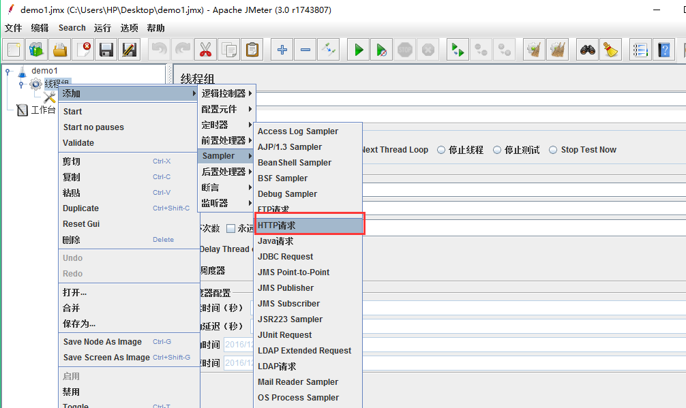This screenshot has height=408, width=686.
Task: Open the 文件 menu
Action: point(13,28)
